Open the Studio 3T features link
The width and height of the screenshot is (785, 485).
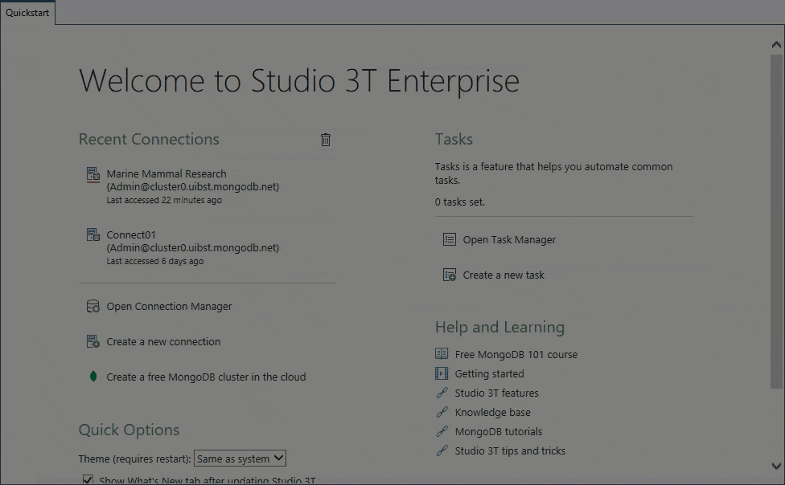(x=496, y=393)
